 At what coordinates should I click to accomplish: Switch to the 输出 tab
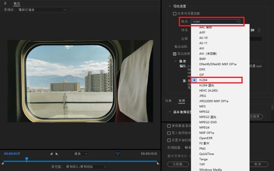coord(17,3)
